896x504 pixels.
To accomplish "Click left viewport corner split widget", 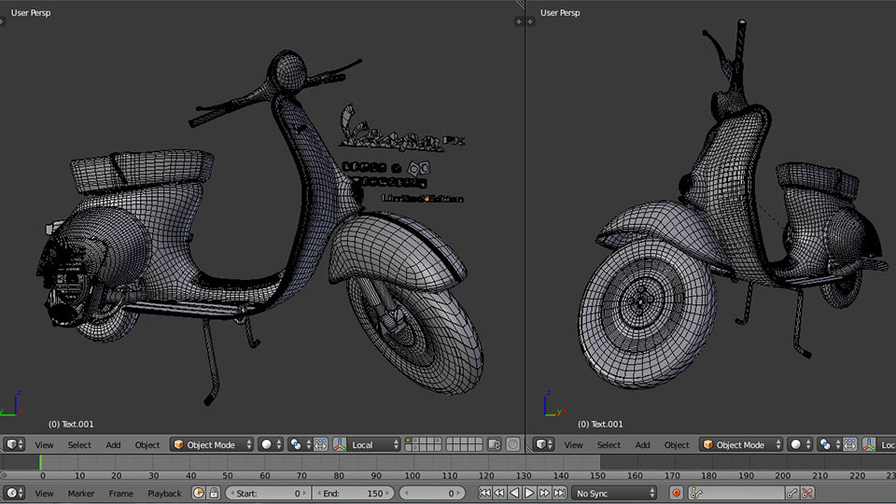I will click(521, 4).
